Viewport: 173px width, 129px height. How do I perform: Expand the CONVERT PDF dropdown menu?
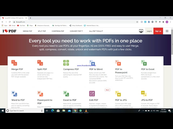click(x=76, y=31)
